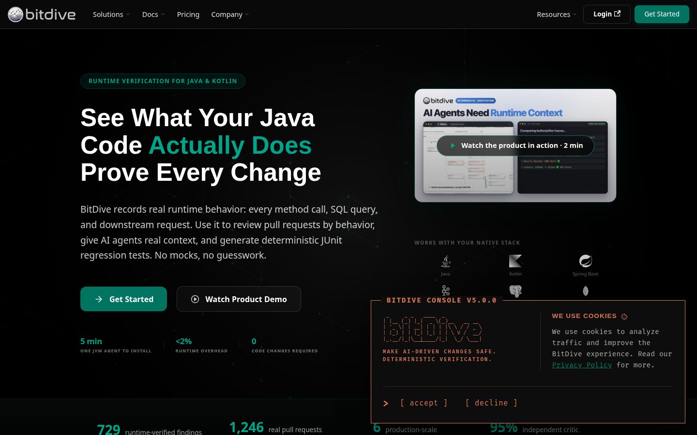Screen dimensions: 697x435
Task: Accept cookies in the console banner
Action: [x=424, y=403]
